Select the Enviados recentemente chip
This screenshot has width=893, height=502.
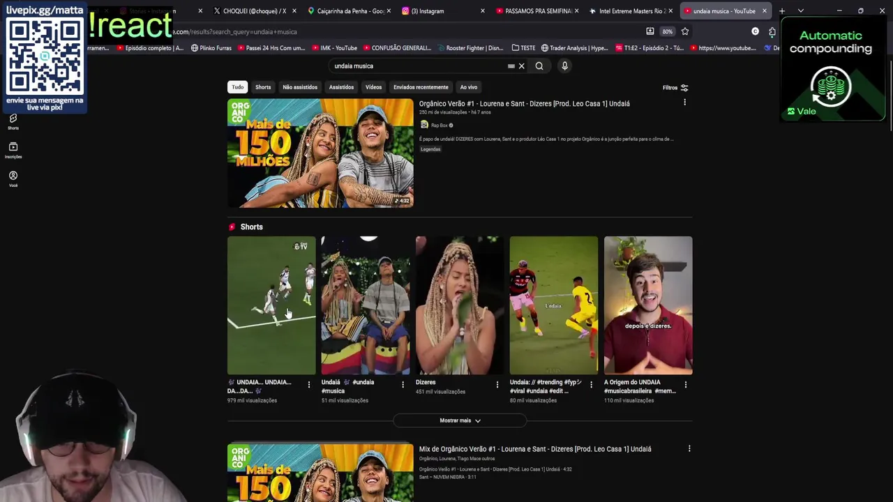point(421,87)
